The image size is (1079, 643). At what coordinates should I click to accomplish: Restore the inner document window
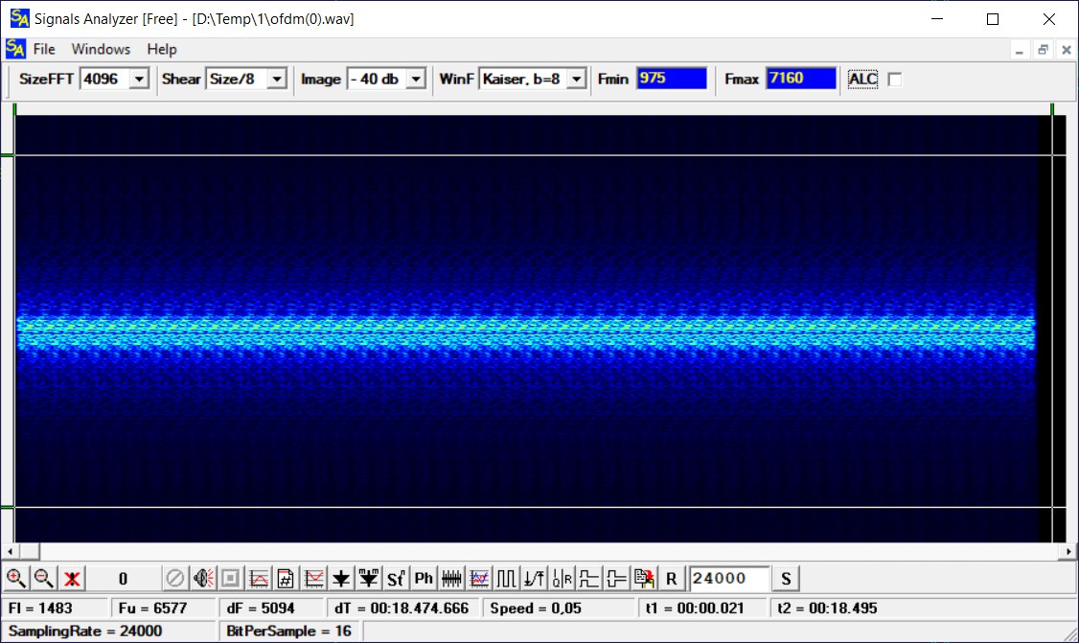1044,50
